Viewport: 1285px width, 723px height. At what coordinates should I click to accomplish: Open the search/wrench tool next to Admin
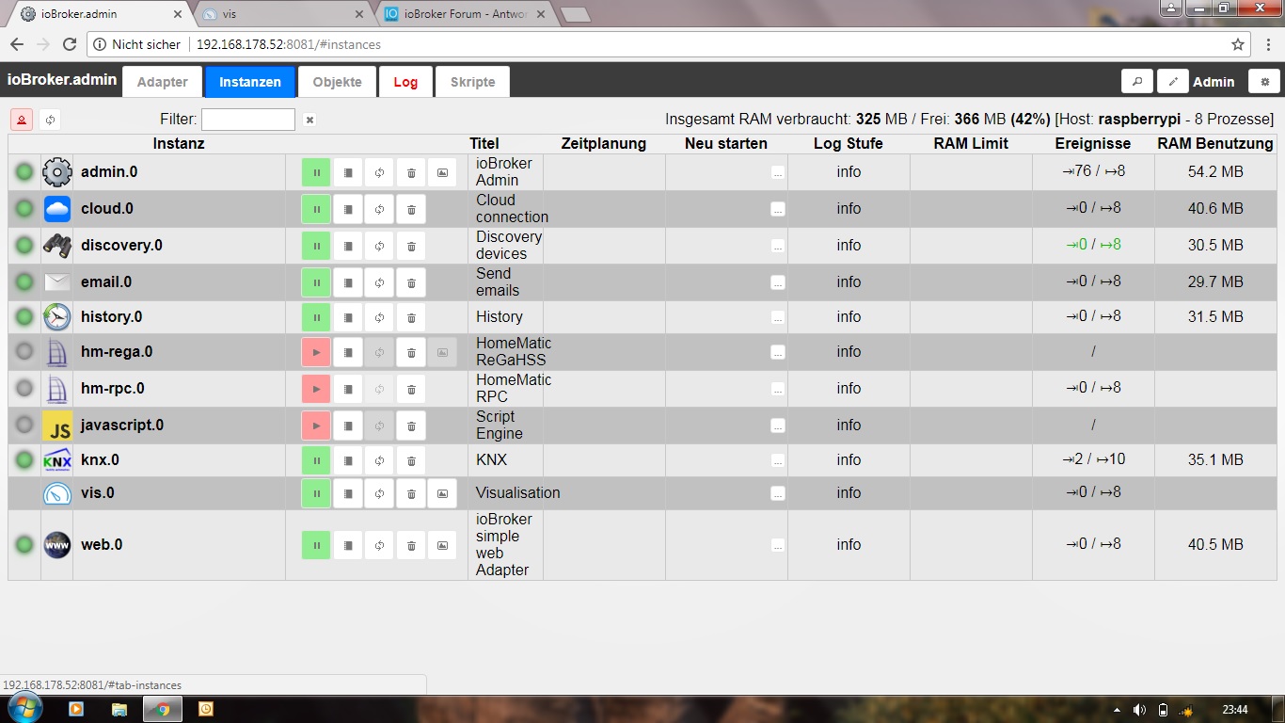tap(1137, 82)
